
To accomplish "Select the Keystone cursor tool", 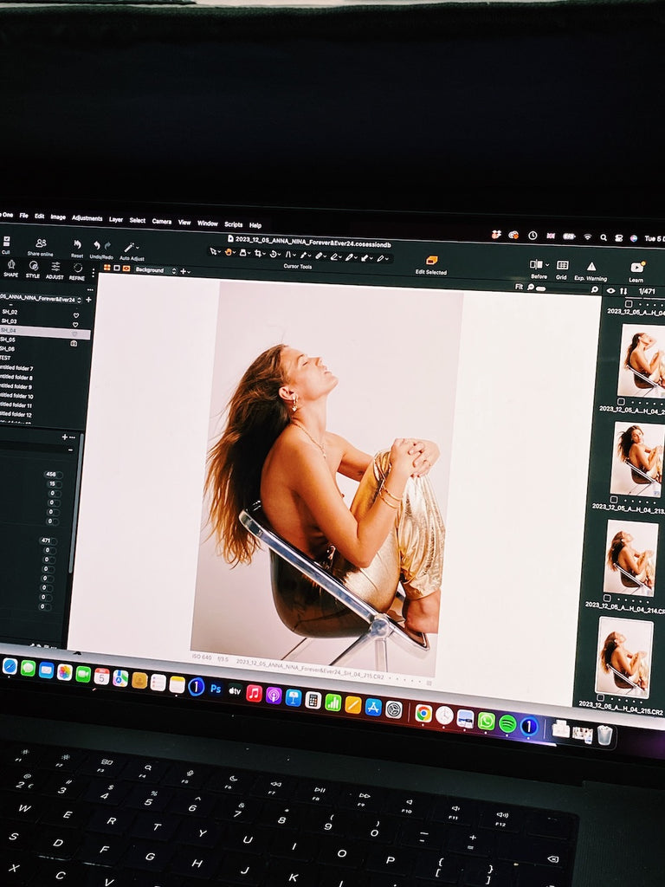I will (x=287, y=255).
